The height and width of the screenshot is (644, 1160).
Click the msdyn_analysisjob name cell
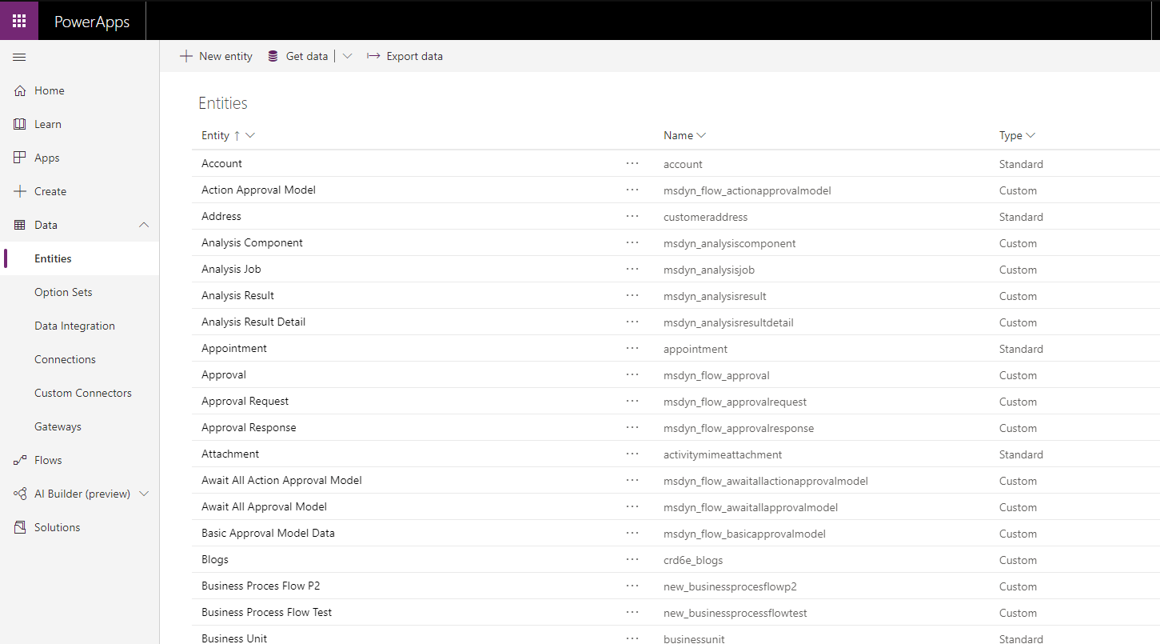click(x=709, y=270)
